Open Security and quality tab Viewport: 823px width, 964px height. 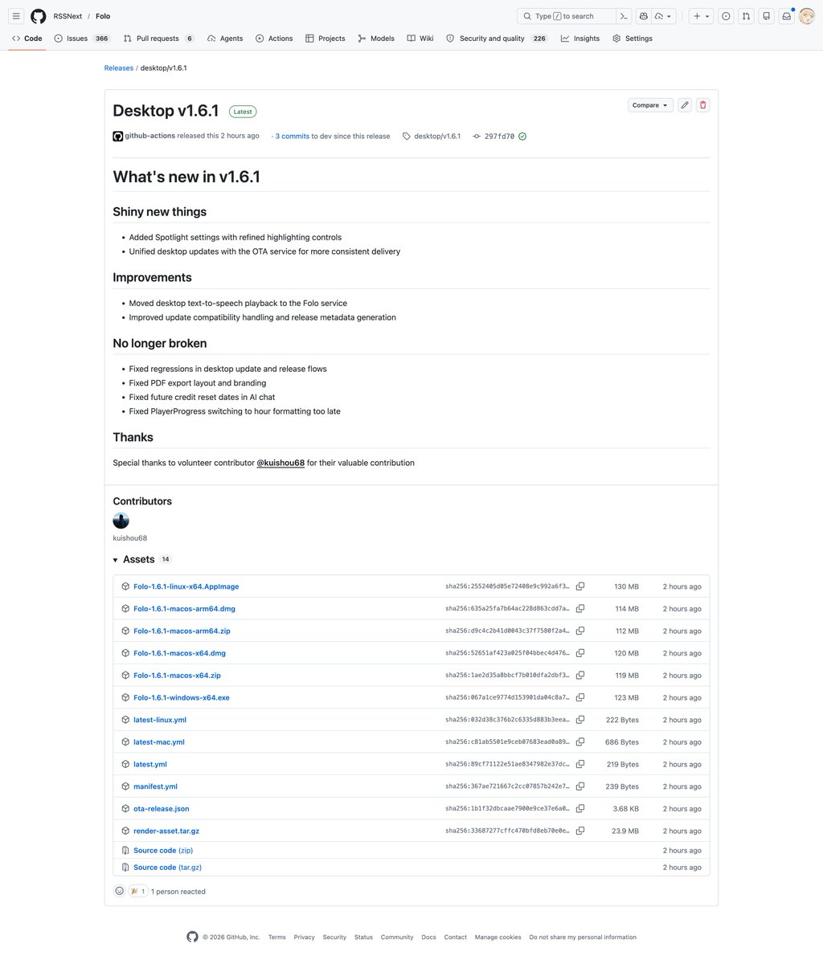(497, 39)
